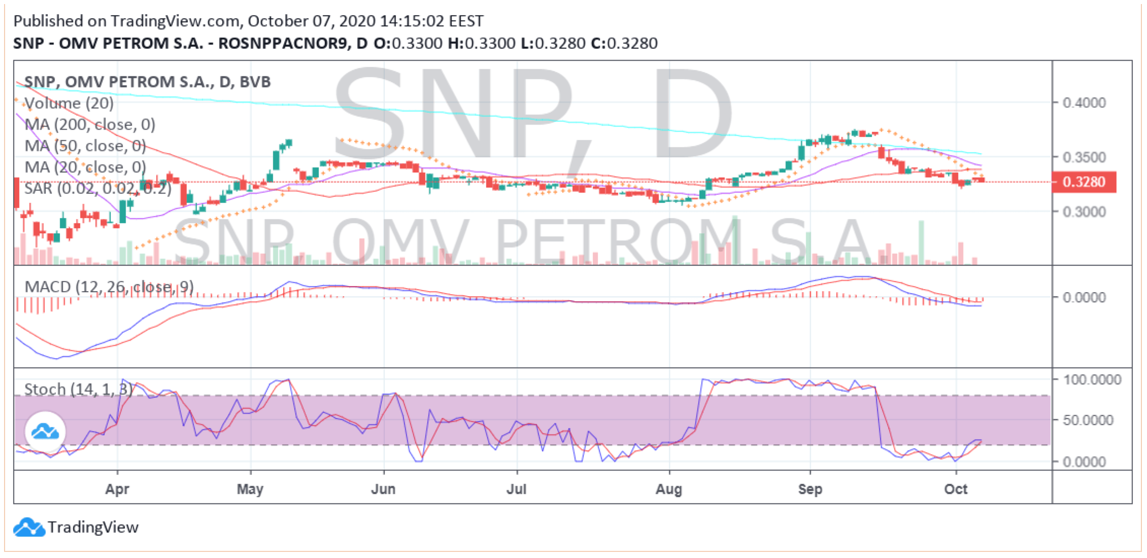Click the Published on TradingView.com header text

248,21
